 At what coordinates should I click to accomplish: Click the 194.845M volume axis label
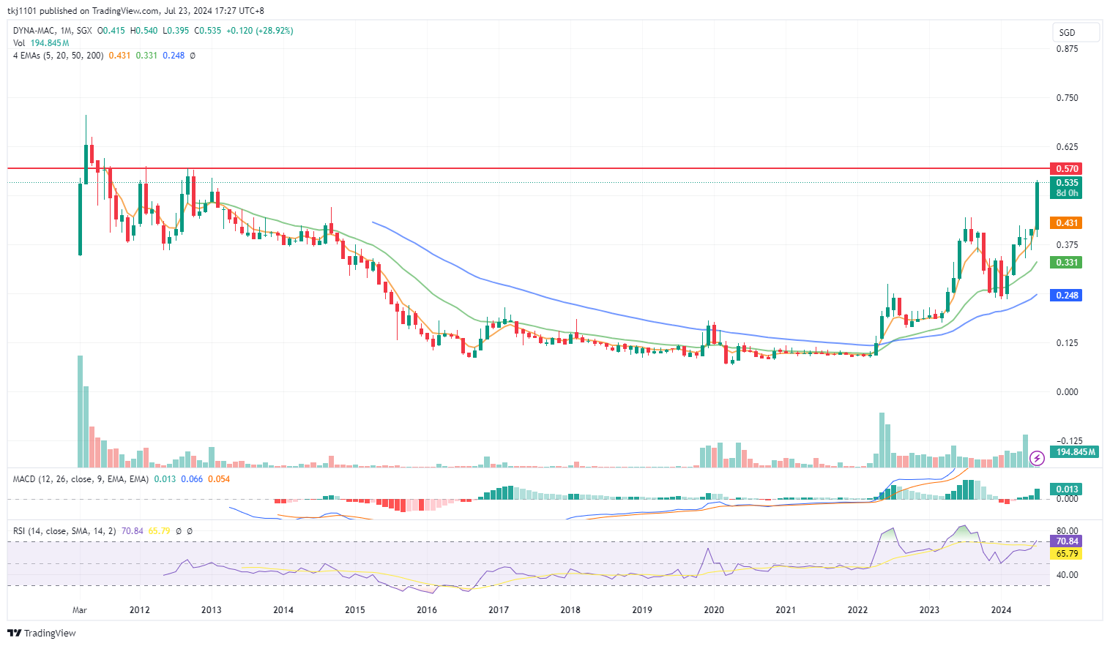tap(1075, 452)
